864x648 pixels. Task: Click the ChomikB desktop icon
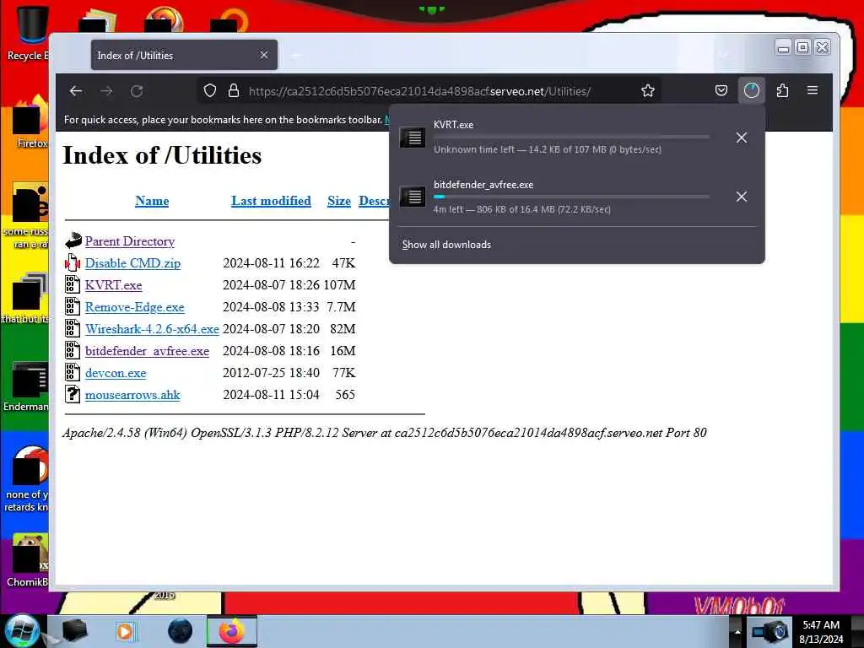click(x=26, y=561)
